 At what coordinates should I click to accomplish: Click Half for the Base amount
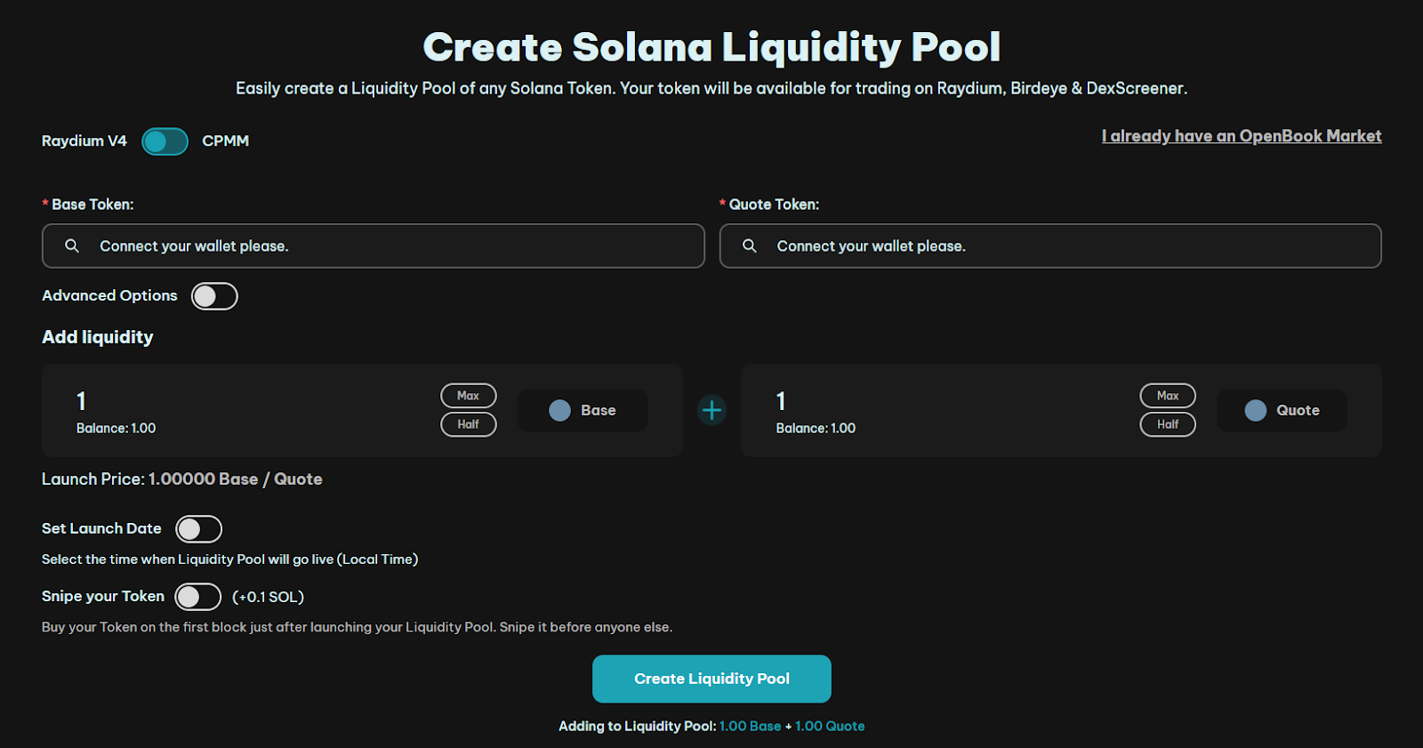468,424
